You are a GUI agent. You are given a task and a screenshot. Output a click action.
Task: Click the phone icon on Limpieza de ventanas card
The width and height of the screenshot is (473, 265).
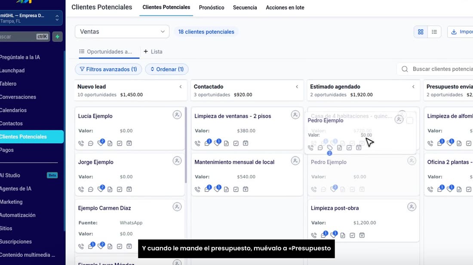[x=198, y=144]
